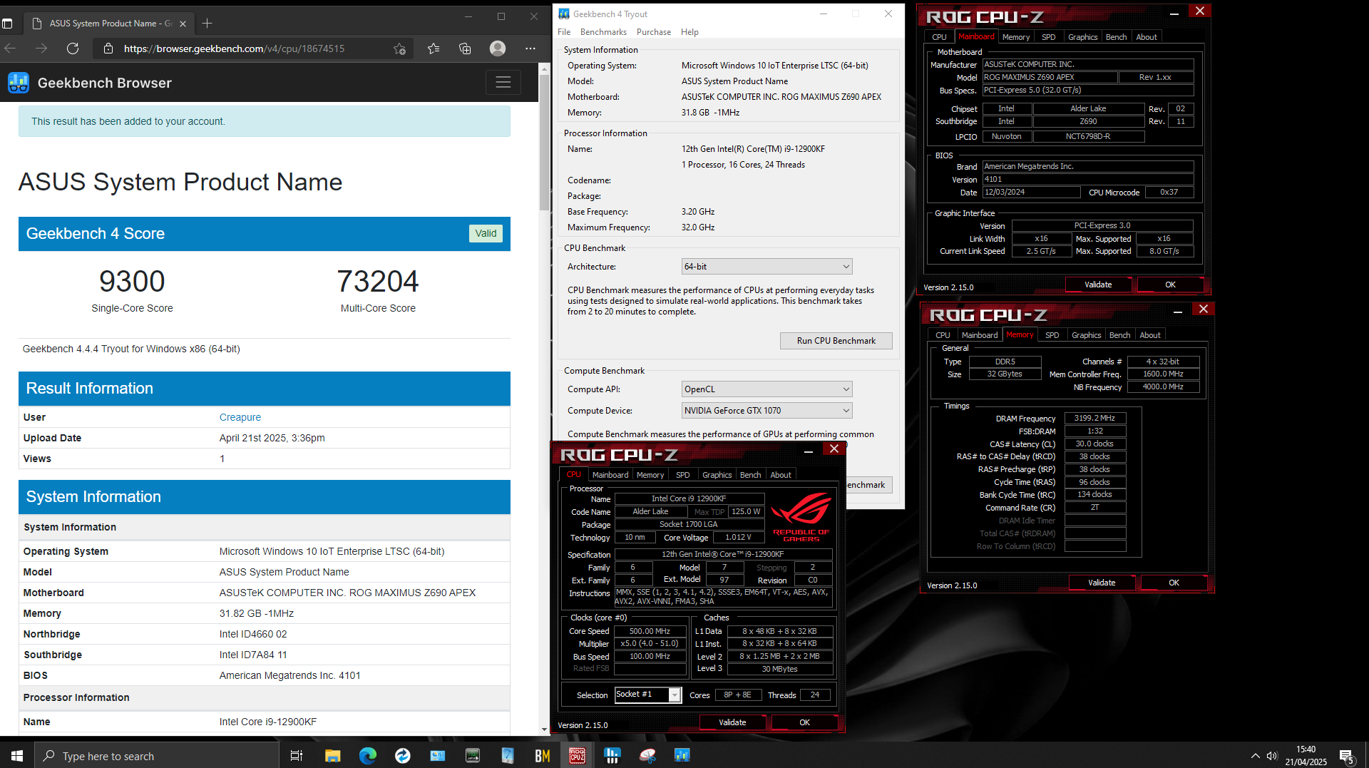The height and width of the screenshot is (768, 1369).
Task: Open the BM BenchMate taskbar icon
Action: point(543,756)
